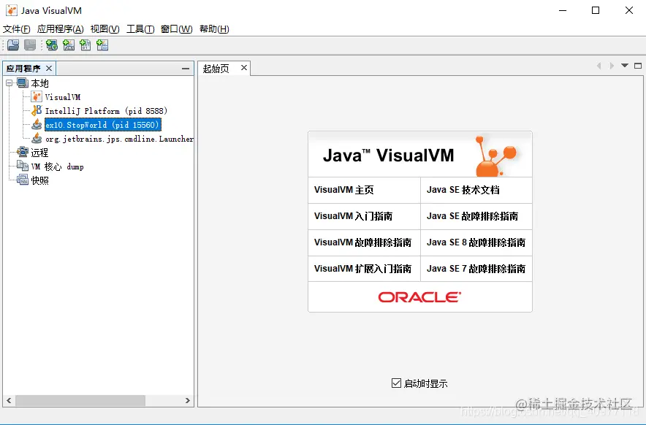Click the Load snapshot toolbar icon
Image resolution: width=646 pixels, height=425 pixels.
click(13, 45)
